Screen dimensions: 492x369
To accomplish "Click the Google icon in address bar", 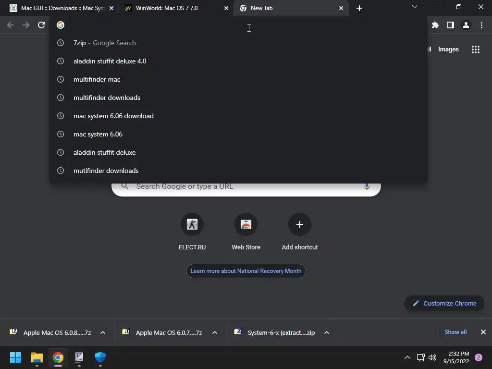I will tap(61, 25).
